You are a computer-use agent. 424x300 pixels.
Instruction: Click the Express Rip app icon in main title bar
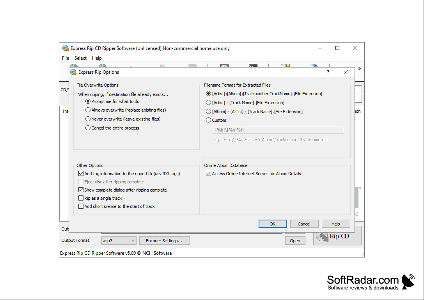point(66,48)
